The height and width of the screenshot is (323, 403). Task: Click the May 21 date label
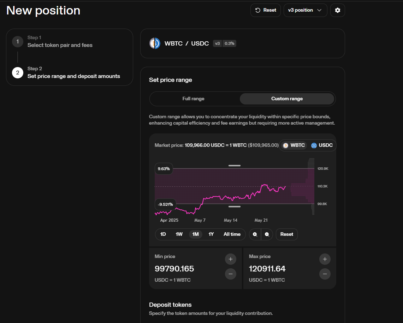pos(261,220)
